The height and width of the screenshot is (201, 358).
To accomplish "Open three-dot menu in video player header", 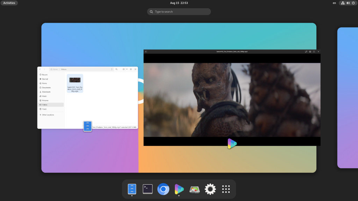I will coord(314,52).
